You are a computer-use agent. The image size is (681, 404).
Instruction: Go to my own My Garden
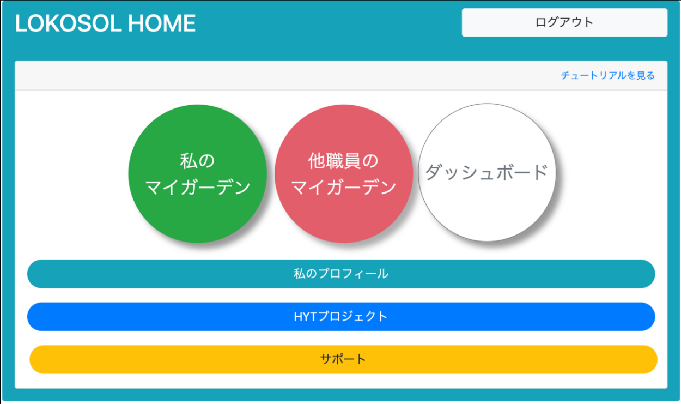198,174
